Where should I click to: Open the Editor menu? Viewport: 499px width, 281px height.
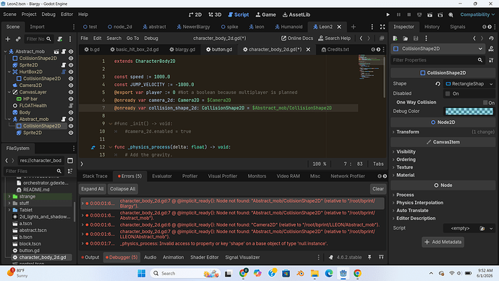point(67,14)
